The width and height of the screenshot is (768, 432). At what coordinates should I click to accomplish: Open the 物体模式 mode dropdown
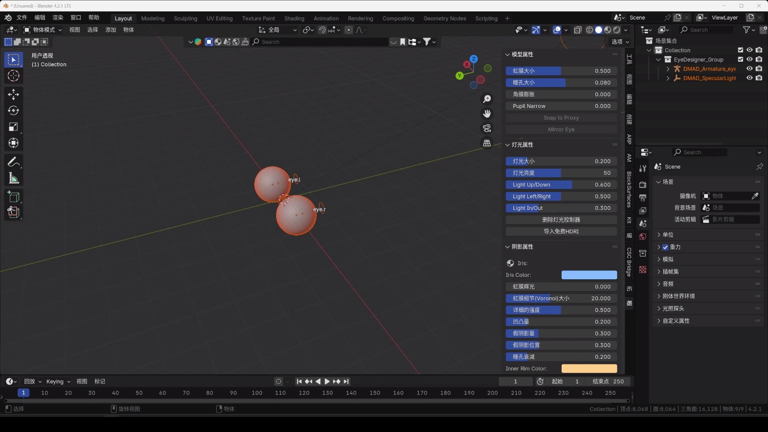(42, 30)
